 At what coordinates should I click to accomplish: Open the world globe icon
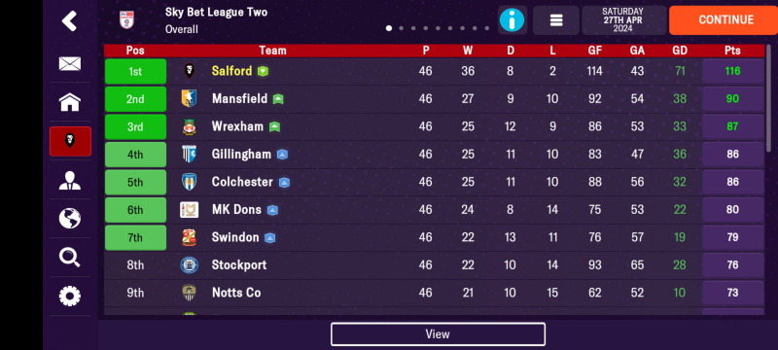(70, 219)
